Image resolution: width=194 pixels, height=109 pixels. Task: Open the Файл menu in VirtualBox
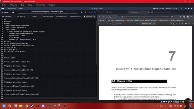4,5
